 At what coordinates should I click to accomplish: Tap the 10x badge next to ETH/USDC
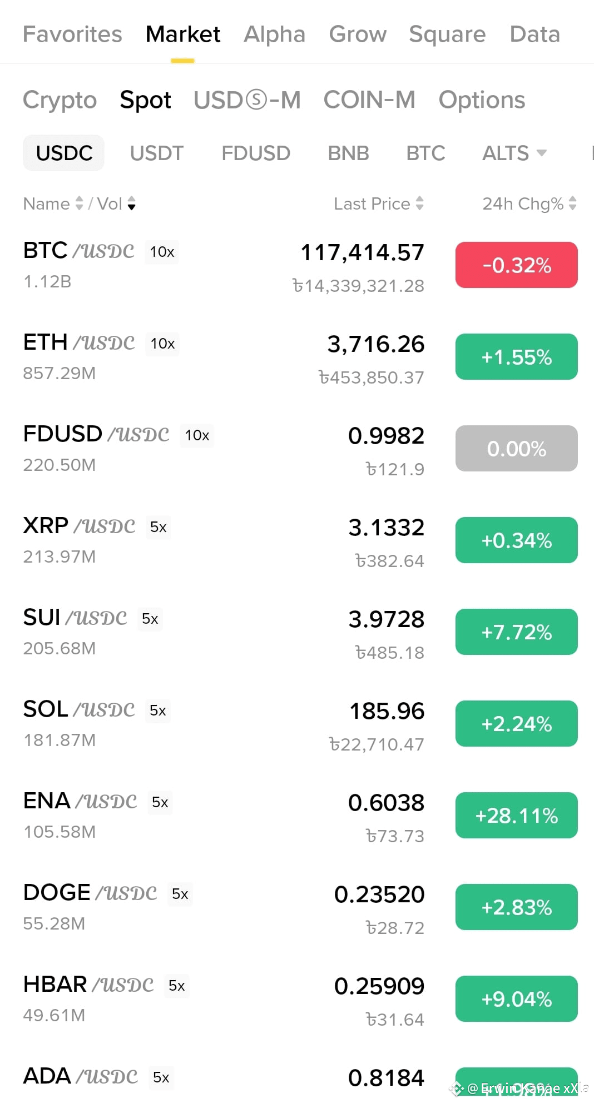click(x=162, y=344)
